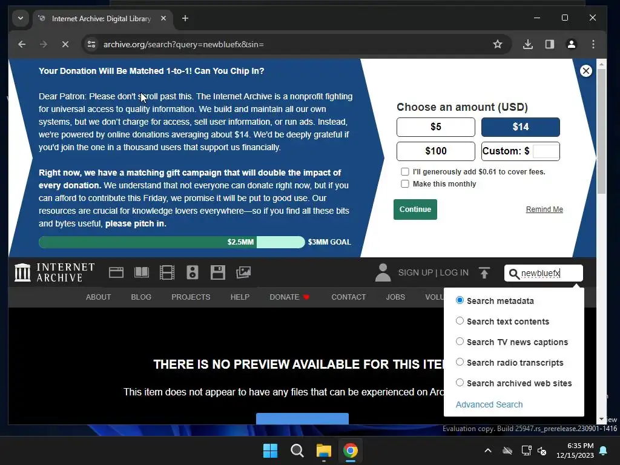This screenshot has width=620, height=465.
Task: Open Chrome downloads icon
Action: point(527,44)
